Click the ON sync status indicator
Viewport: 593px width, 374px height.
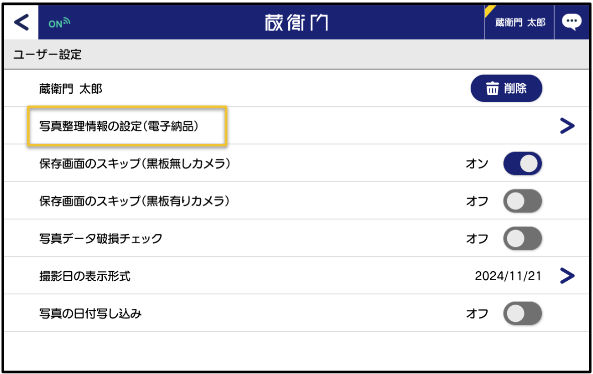pyautogui.click(x=59, y=23)
